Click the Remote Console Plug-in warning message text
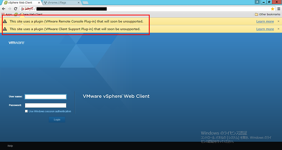The image size is (282, 150). pyautogui.click(x=76, y=22)
